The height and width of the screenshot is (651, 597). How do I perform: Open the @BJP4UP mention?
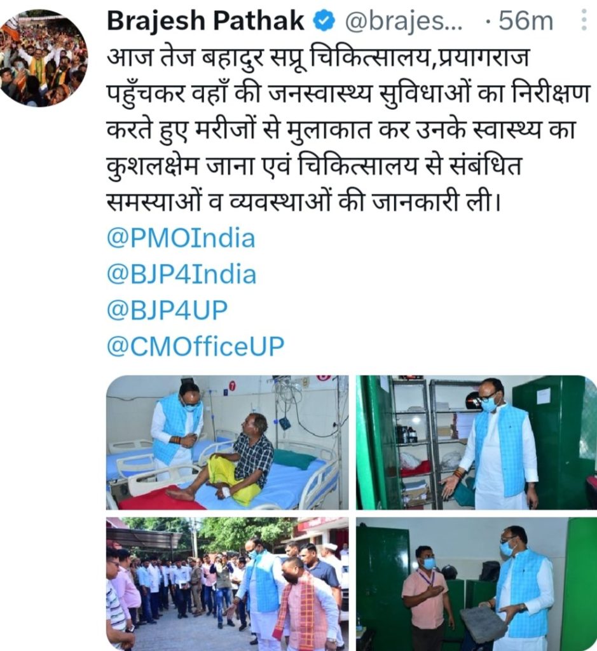point(167,310)
